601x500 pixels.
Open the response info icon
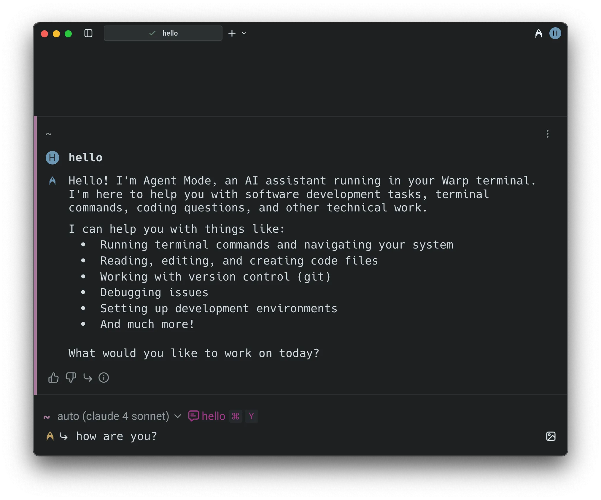[x=104, y=378]
